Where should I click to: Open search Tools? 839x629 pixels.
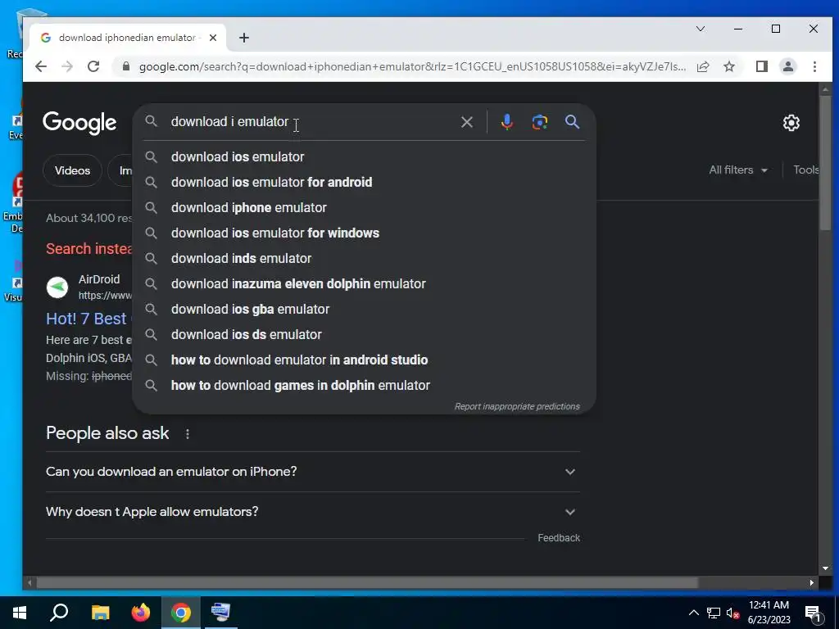point(806,170)
